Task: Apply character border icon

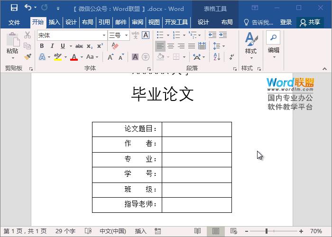Action: (146, 35)
